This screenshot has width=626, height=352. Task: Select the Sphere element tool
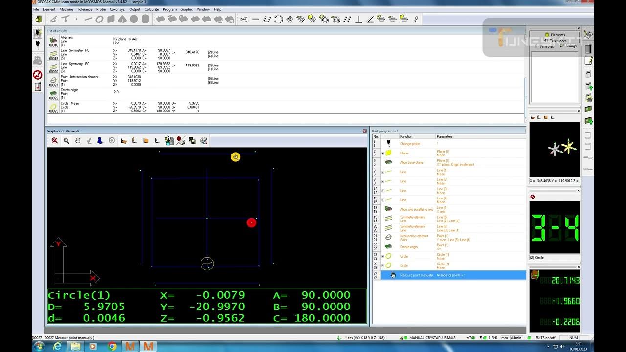[134, 19]
